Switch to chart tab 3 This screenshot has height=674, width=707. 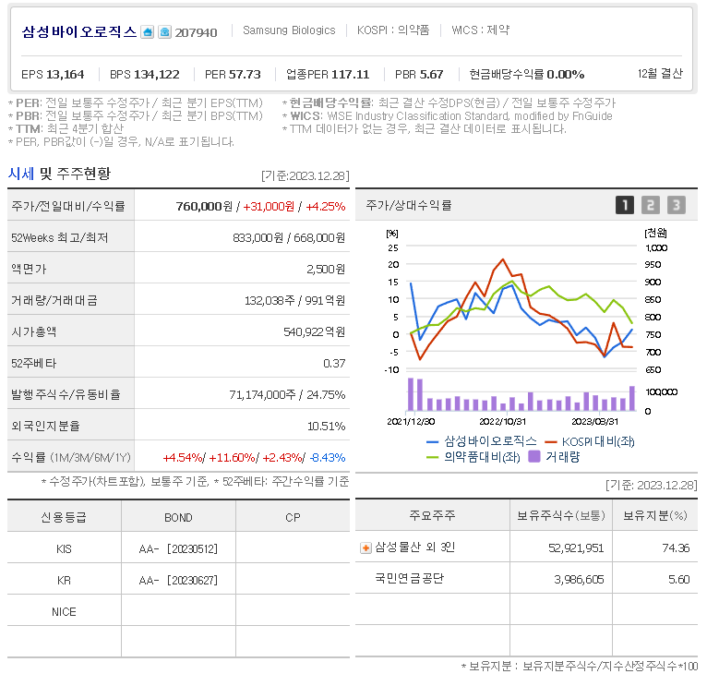[x=676, y=205]
